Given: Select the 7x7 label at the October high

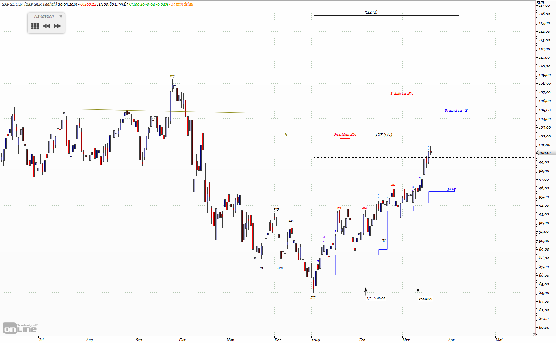Looking at the screenshot, I should click(x=172, y=76).
